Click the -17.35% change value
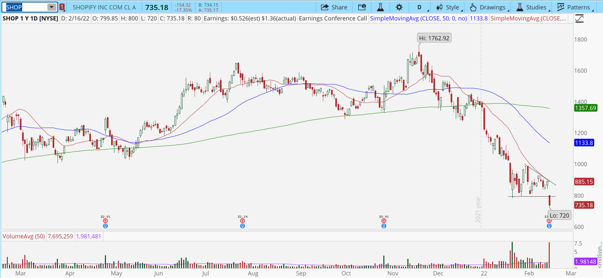The height and width of the screenshot is (278, 603). coord(183,10)
